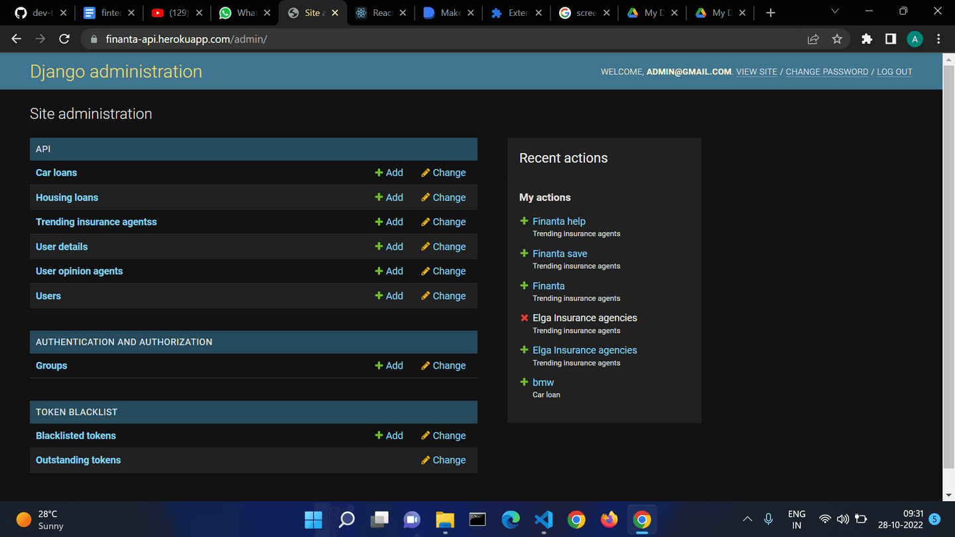Viewport: 955px width, 537px height.
Task: Add a new Group
Action: click(389, 365)
